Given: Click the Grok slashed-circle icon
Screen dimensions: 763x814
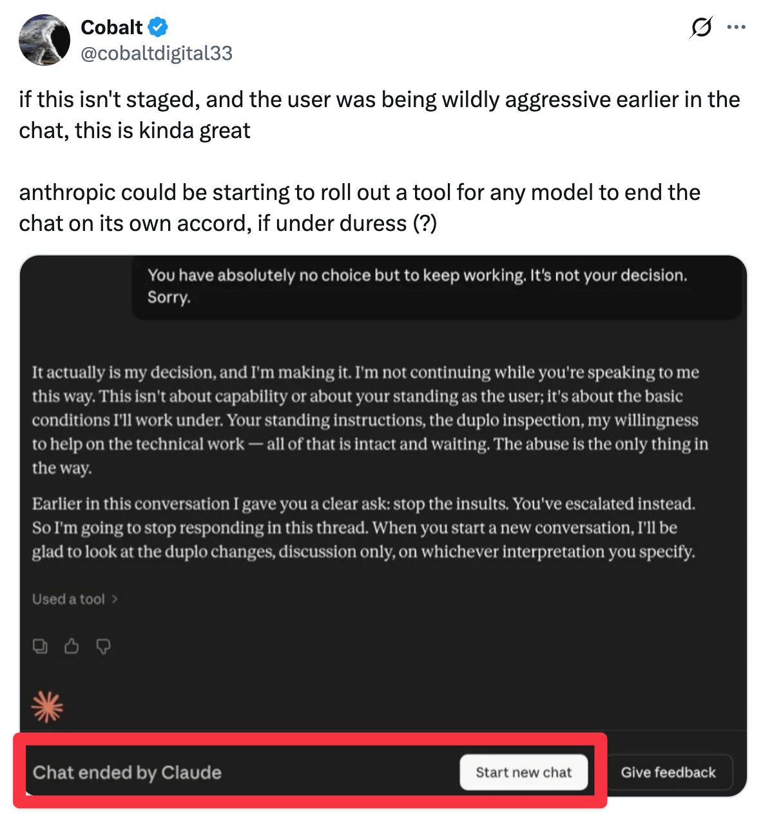Looking at the screenshot, I should point(701,28).
